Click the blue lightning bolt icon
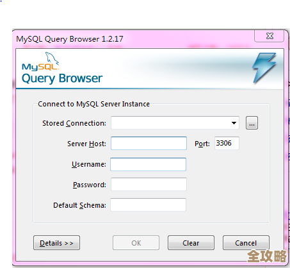290x268 pixels. click(264, 68)
